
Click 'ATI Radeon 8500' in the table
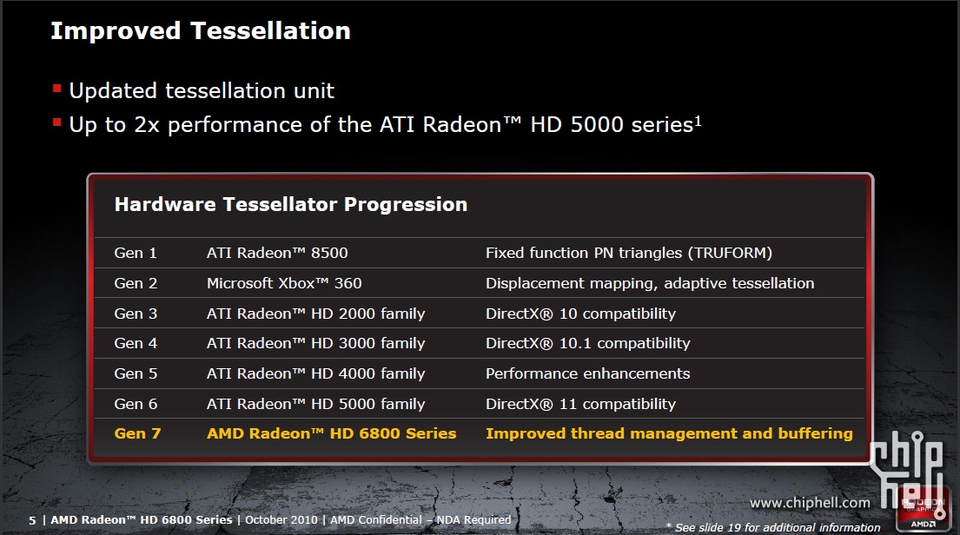(277, 254)
